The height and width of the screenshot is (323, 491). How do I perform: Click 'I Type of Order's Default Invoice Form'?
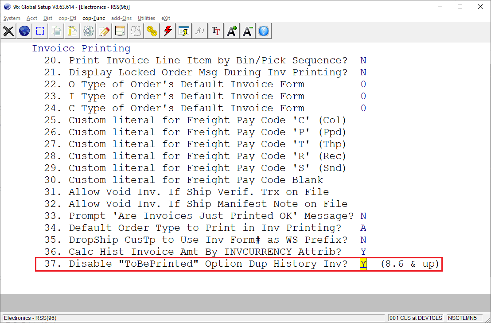(187, 96)
